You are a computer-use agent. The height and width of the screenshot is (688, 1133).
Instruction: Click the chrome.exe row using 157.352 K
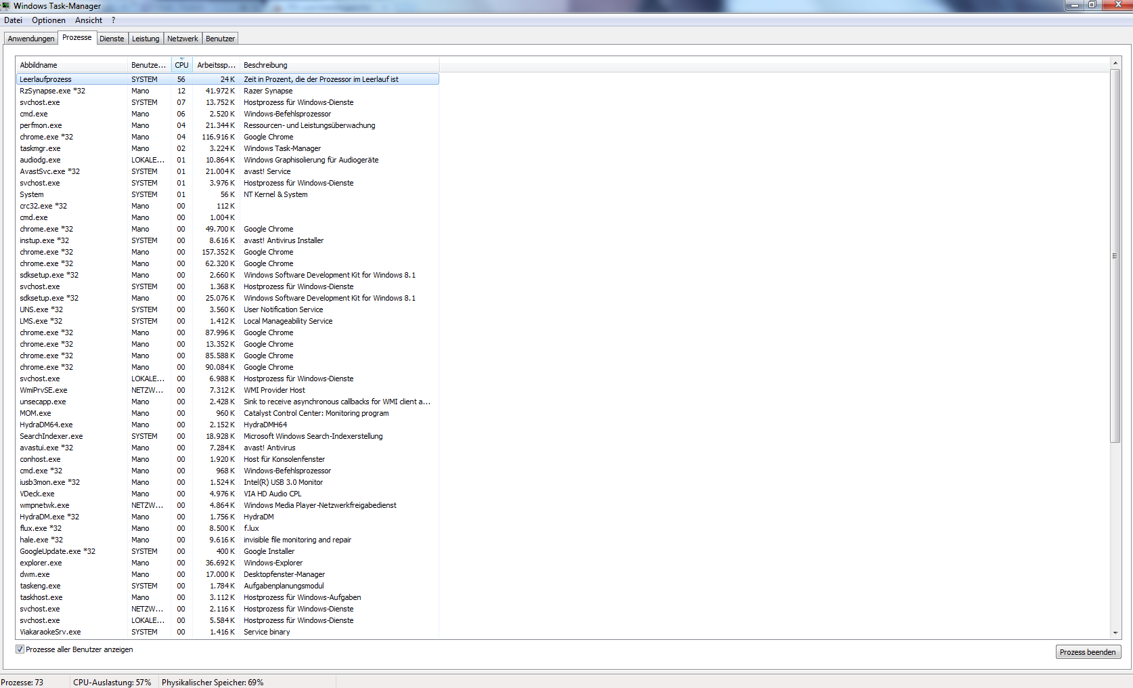pos(227,252)
